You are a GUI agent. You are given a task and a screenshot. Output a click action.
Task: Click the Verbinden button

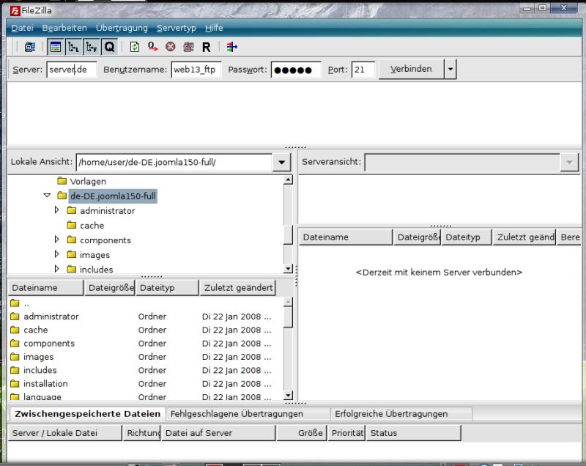[411, 69]
